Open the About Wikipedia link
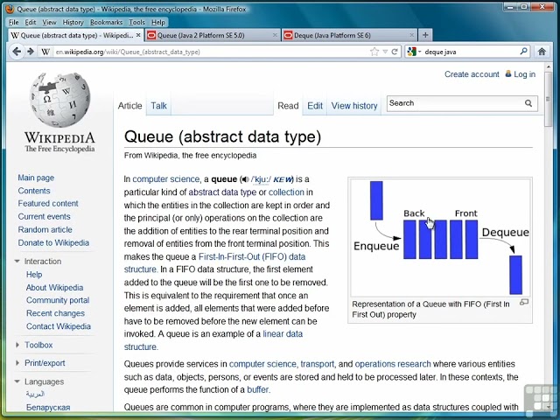Viewport: 560px width, 420px height. (54, 288)
